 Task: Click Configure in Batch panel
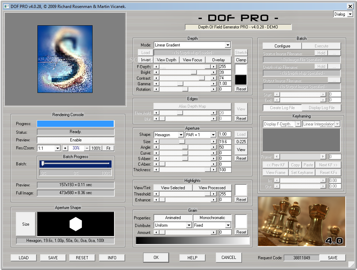coord(282,46)
